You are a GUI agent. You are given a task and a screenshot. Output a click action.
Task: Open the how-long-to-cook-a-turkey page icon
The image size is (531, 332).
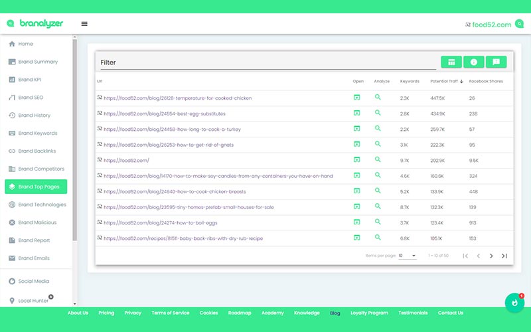356,128
